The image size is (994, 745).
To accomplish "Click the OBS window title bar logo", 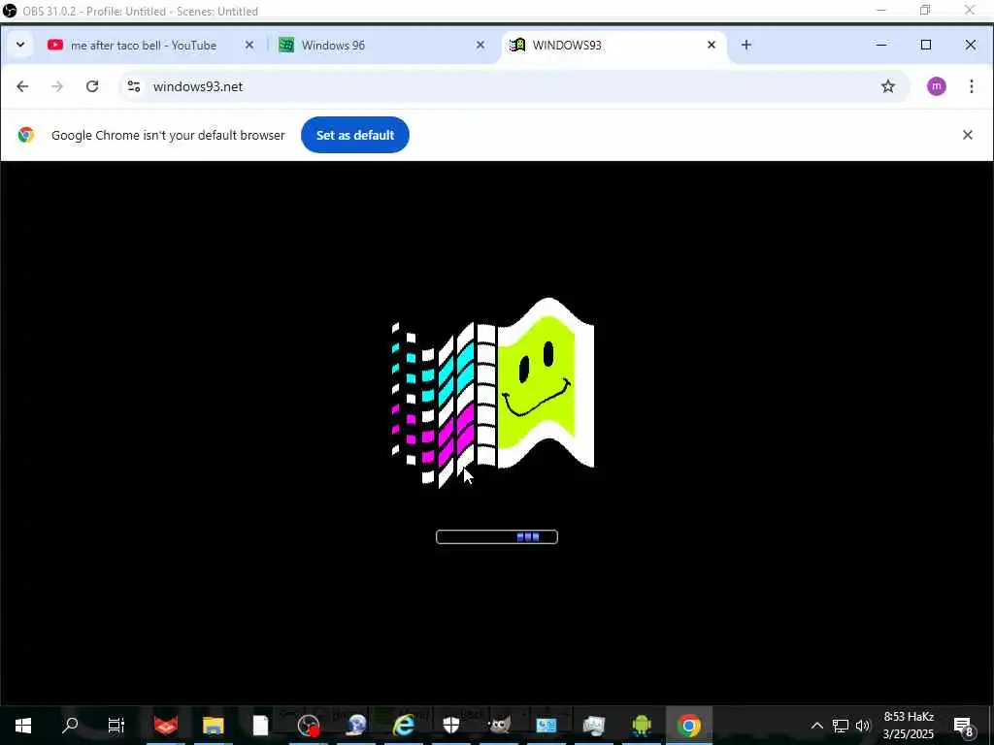I will (x=10, y=11).
